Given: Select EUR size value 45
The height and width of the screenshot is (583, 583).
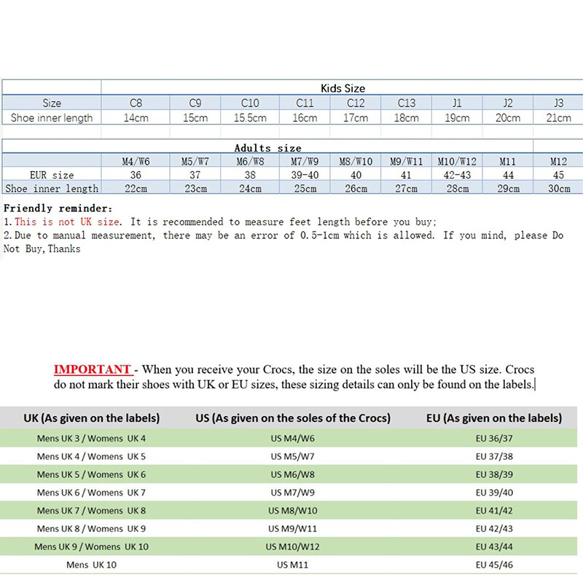Looking at the screenshot, I should tap(558, 175).
